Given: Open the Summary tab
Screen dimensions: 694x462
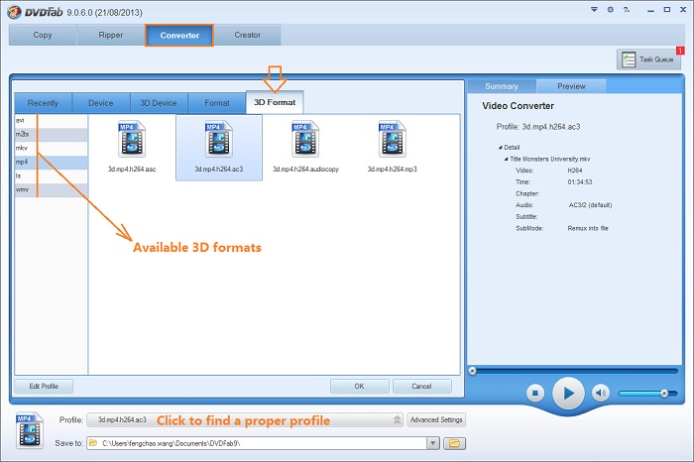Looking at the screenshot, I should tap(502, 86).
